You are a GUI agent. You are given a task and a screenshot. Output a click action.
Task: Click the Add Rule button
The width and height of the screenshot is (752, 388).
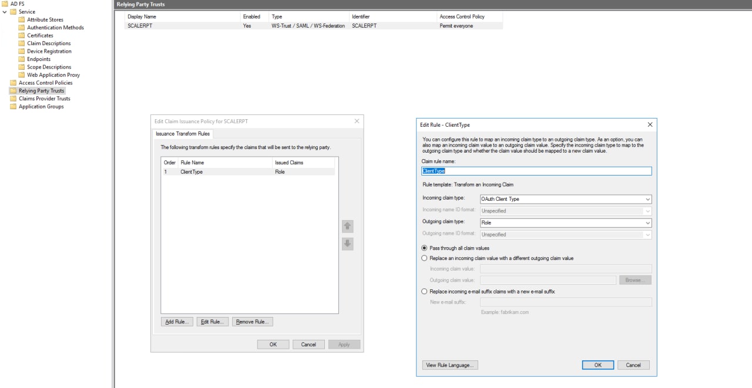177,322
